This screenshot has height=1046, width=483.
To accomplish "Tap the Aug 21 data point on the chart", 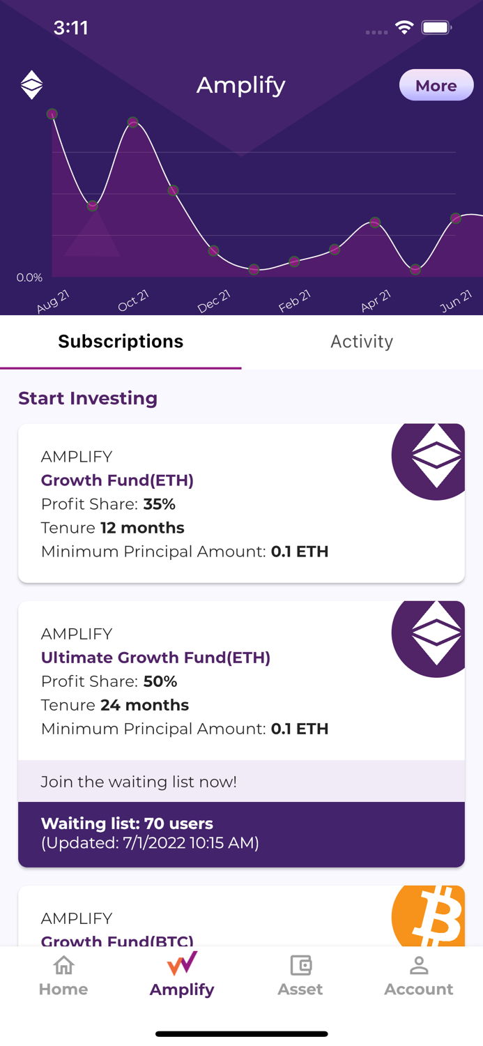I will click(52, 114).
